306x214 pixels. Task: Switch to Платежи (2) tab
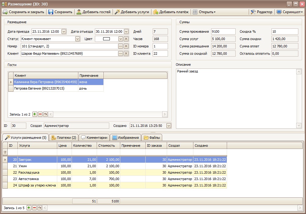[64, 138]
